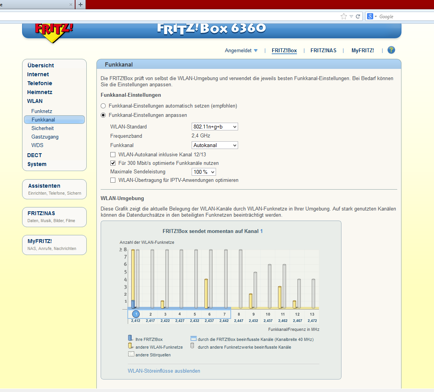Switch to FRITZ!NAS top navigation tab
Screen dimensions: 434x392
point(323,51)
